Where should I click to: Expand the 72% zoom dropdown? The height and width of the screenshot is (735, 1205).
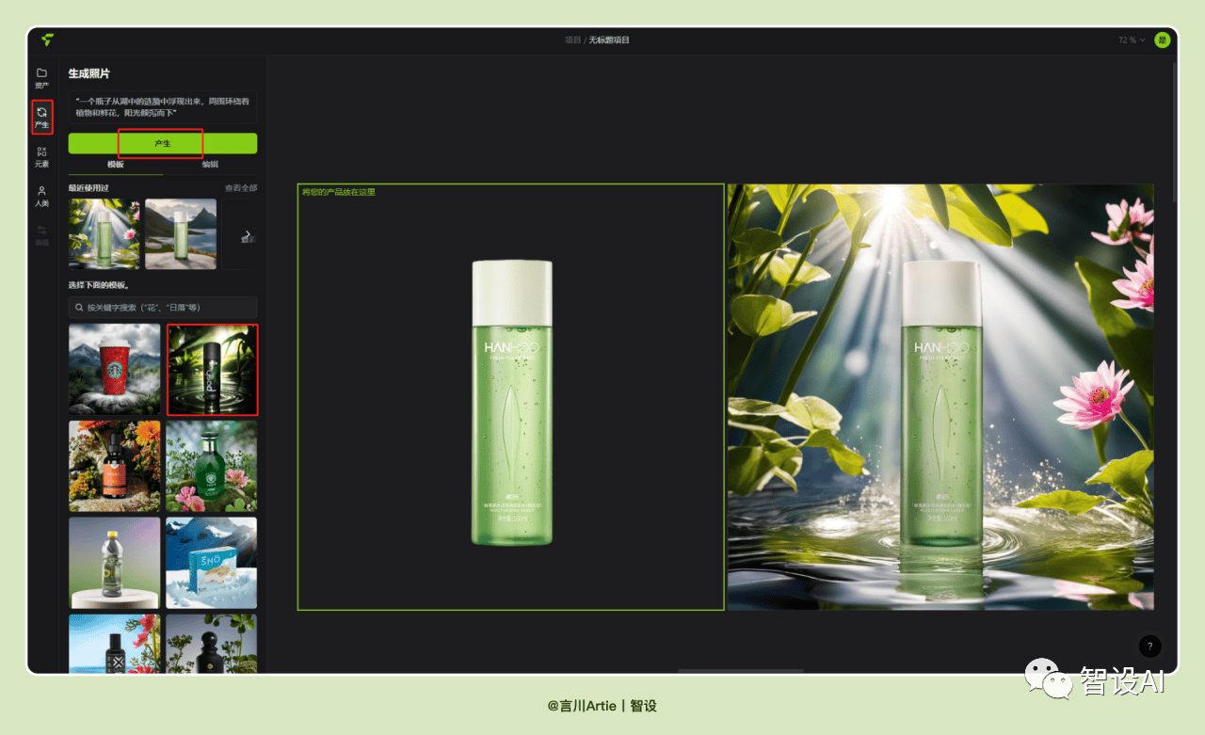pyautogui.click(x=1132, y=40)
